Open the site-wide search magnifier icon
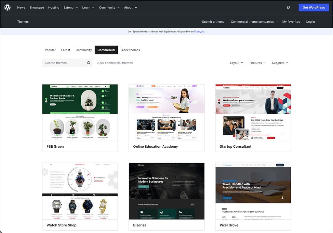 point(288,7)
